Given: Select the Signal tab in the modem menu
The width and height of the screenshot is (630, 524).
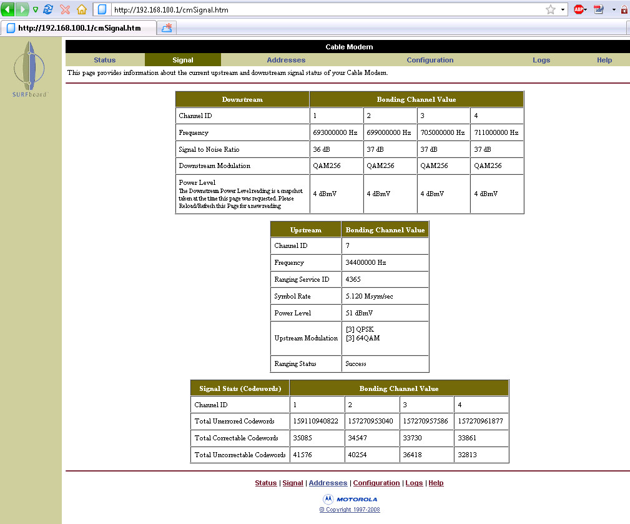Looking at the screenshot, I should coord(183,60).
